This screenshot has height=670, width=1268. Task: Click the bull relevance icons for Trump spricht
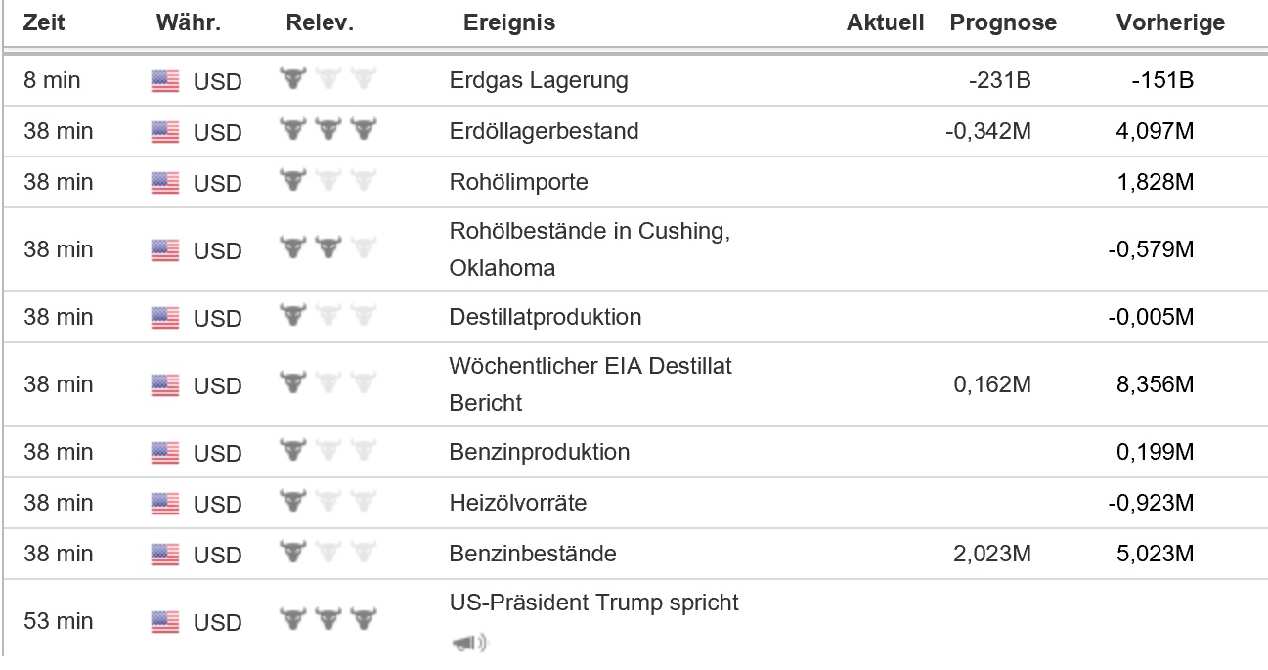point(328,621)
